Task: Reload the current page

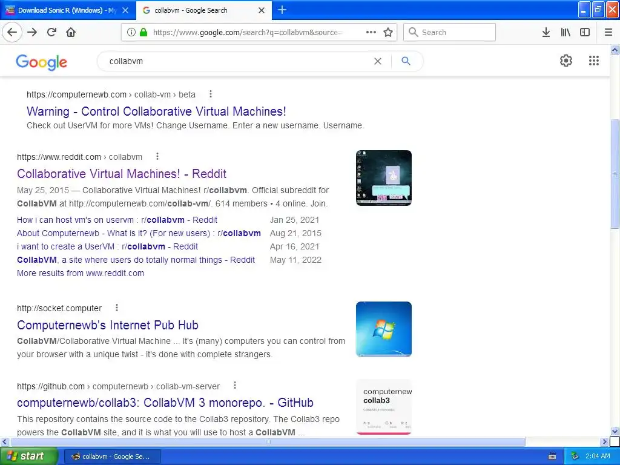Action: 51,33
